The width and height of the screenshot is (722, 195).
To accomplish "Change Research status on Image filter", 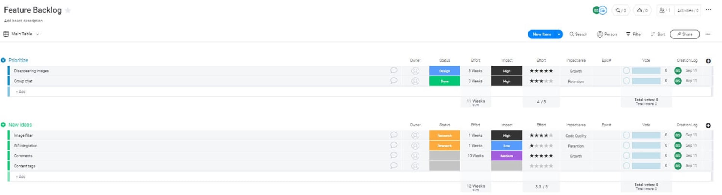I will pyautogui.click(x=445, y=135).
